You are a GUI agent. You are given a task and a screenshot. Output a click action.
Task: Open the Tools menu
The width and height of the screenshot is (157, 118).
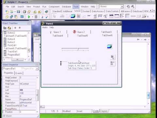point(76,7)
